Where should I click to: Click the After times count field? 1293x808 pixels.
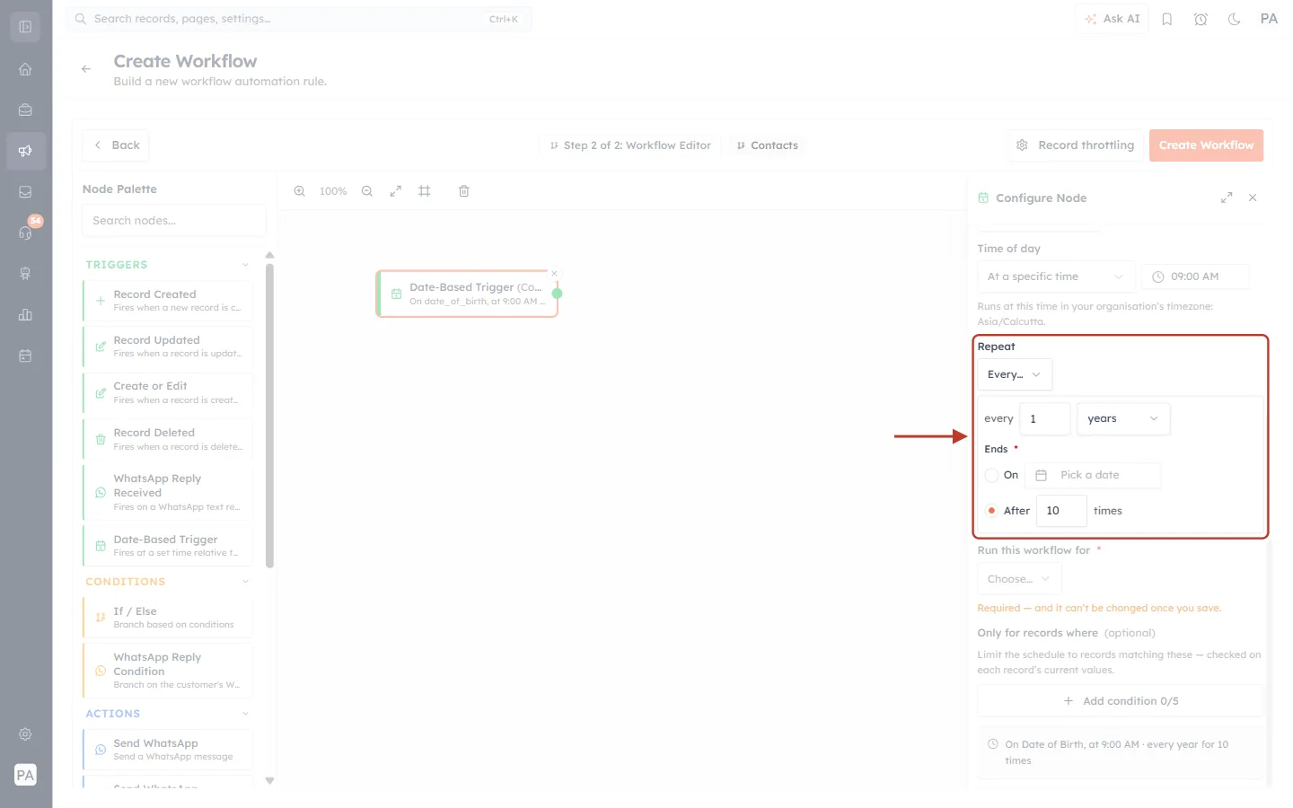tap(1061, 511)
